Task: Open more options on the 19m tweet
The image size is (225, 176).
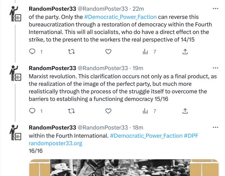Action: 215,68
